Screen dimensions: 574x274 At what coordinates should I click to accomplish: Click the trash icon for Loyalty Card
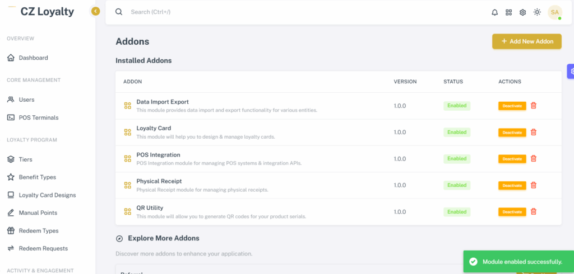coord(534,133)
